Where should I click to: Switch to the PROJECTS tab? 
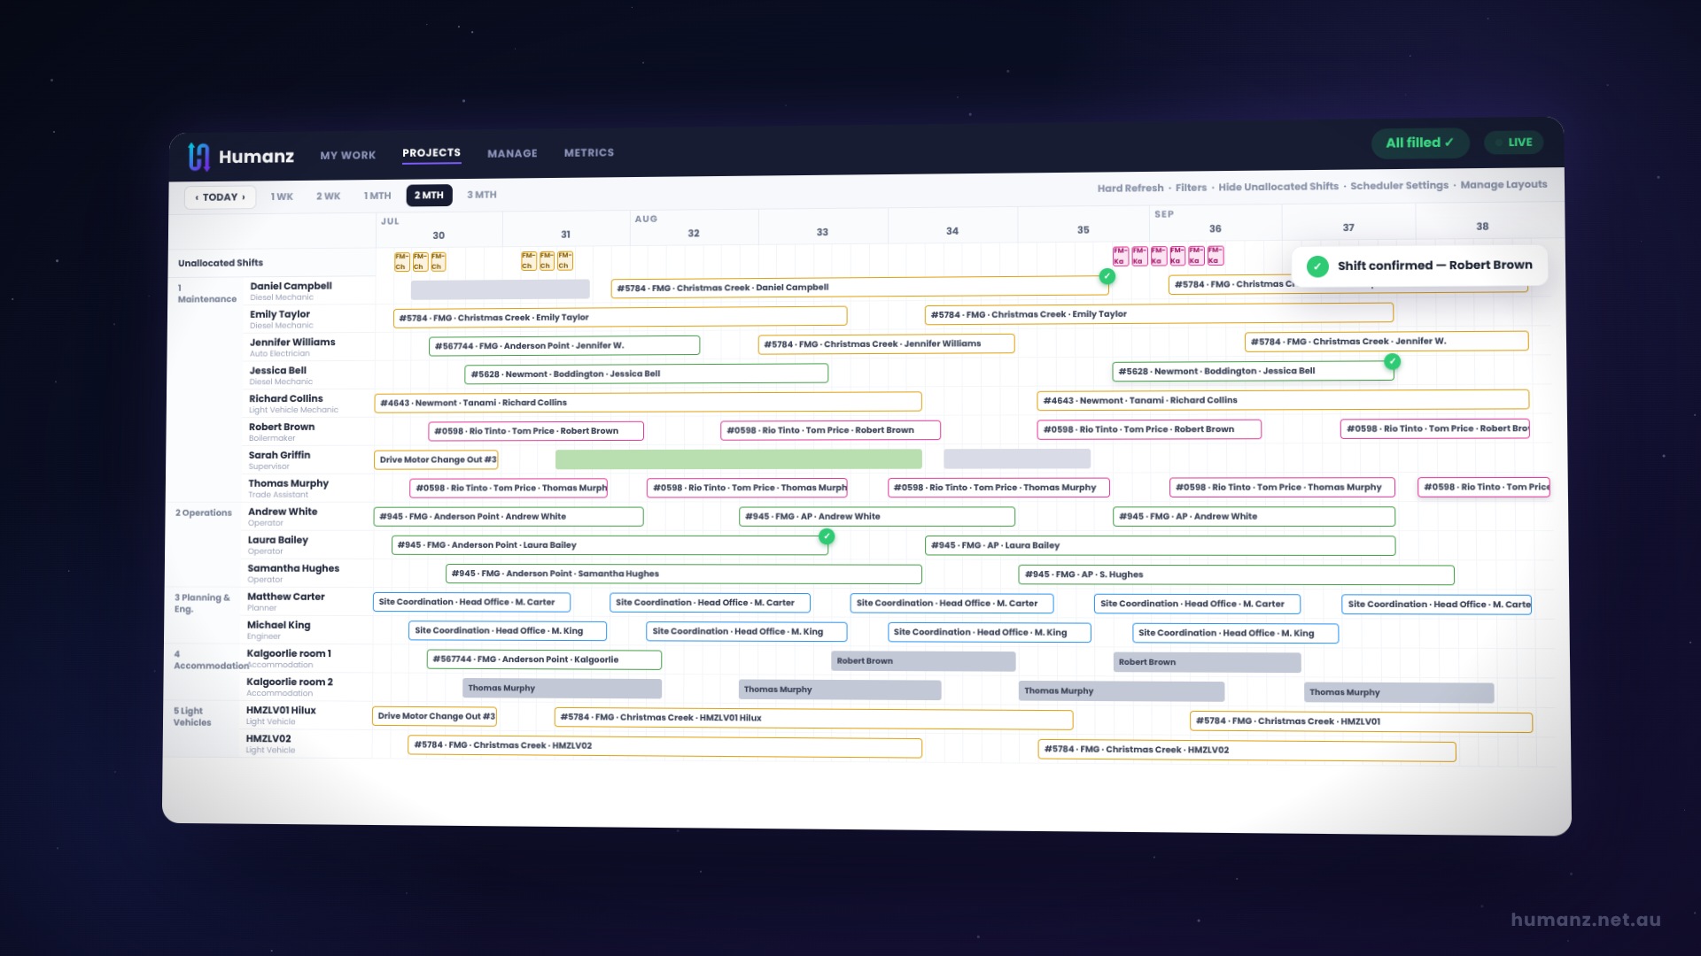(431, 153)
